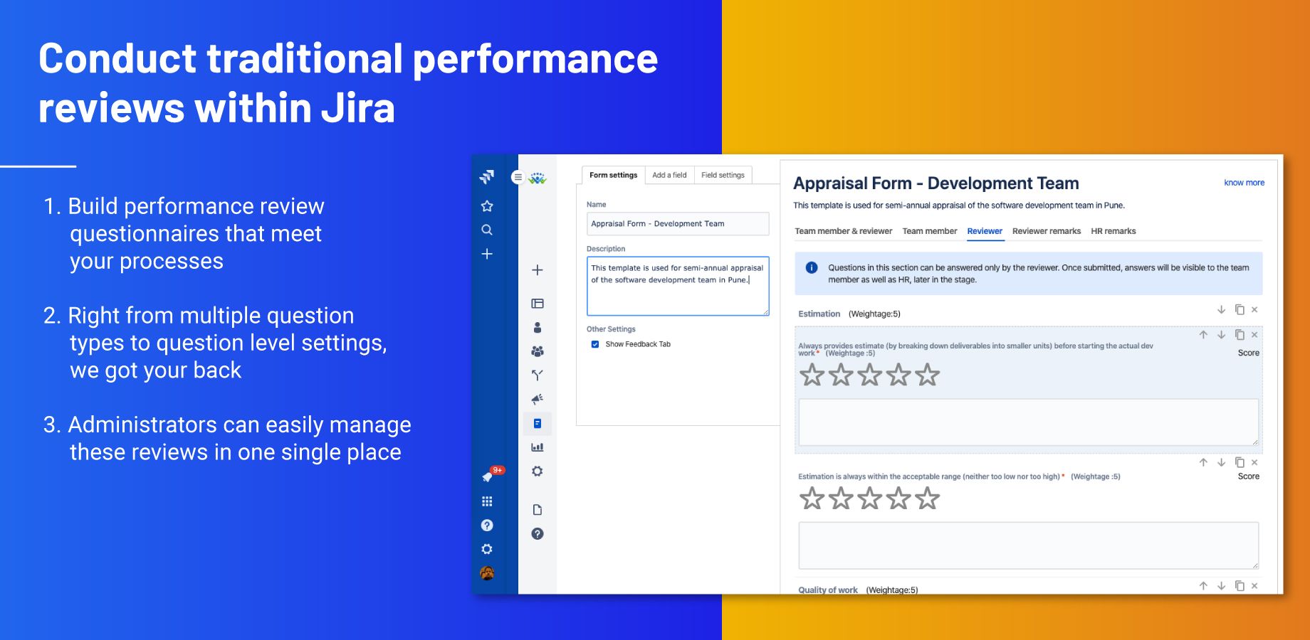
Task: Switch to the Add a field tab
Action: [669, 175]
